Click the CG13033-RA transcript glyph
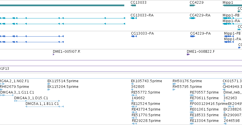Screen dimensions: 242x125 [x=134, y=18]
